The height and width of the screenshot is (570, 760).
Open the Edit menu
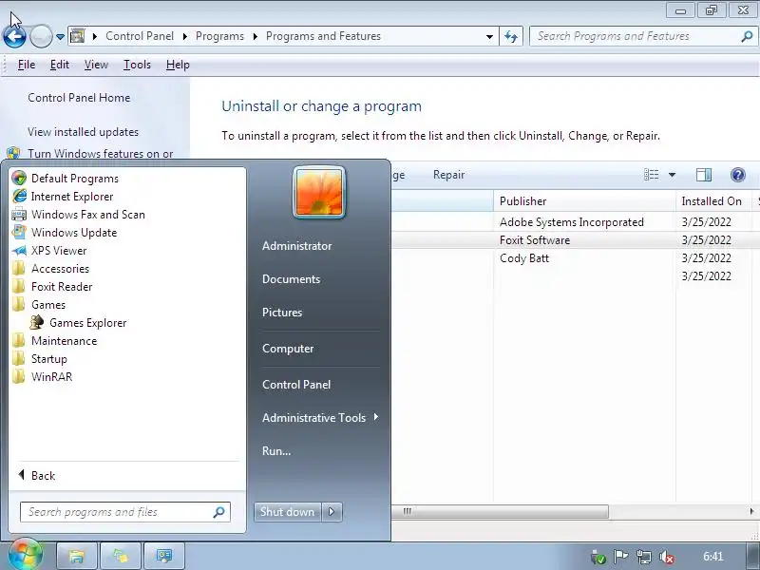click(x=59, y=65)
